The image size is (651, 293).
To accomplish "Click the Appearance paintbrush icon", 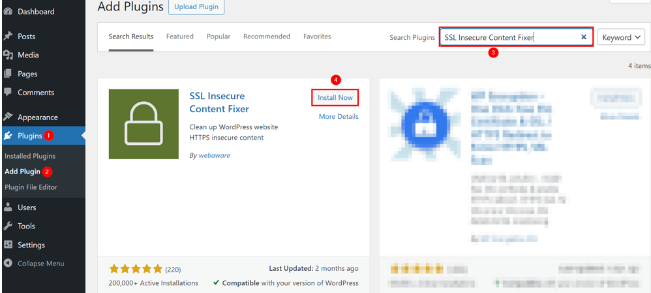I will pyautogui.click(x=7, y=117).
